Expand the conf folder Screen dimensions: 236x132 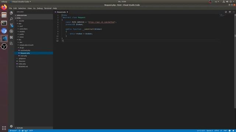(x=34, y=26)
